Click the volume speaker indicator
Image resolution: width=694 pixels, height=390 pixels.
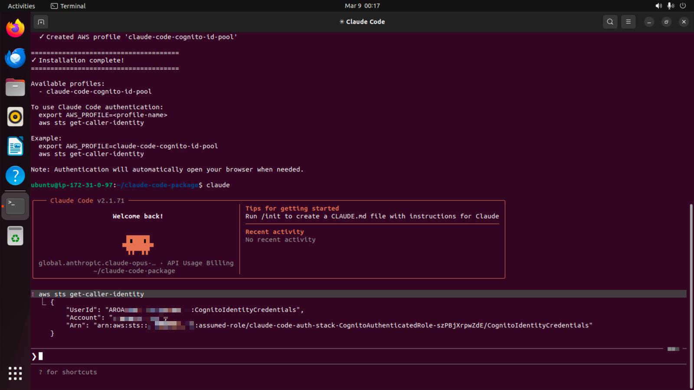click(x=658, y=6)
